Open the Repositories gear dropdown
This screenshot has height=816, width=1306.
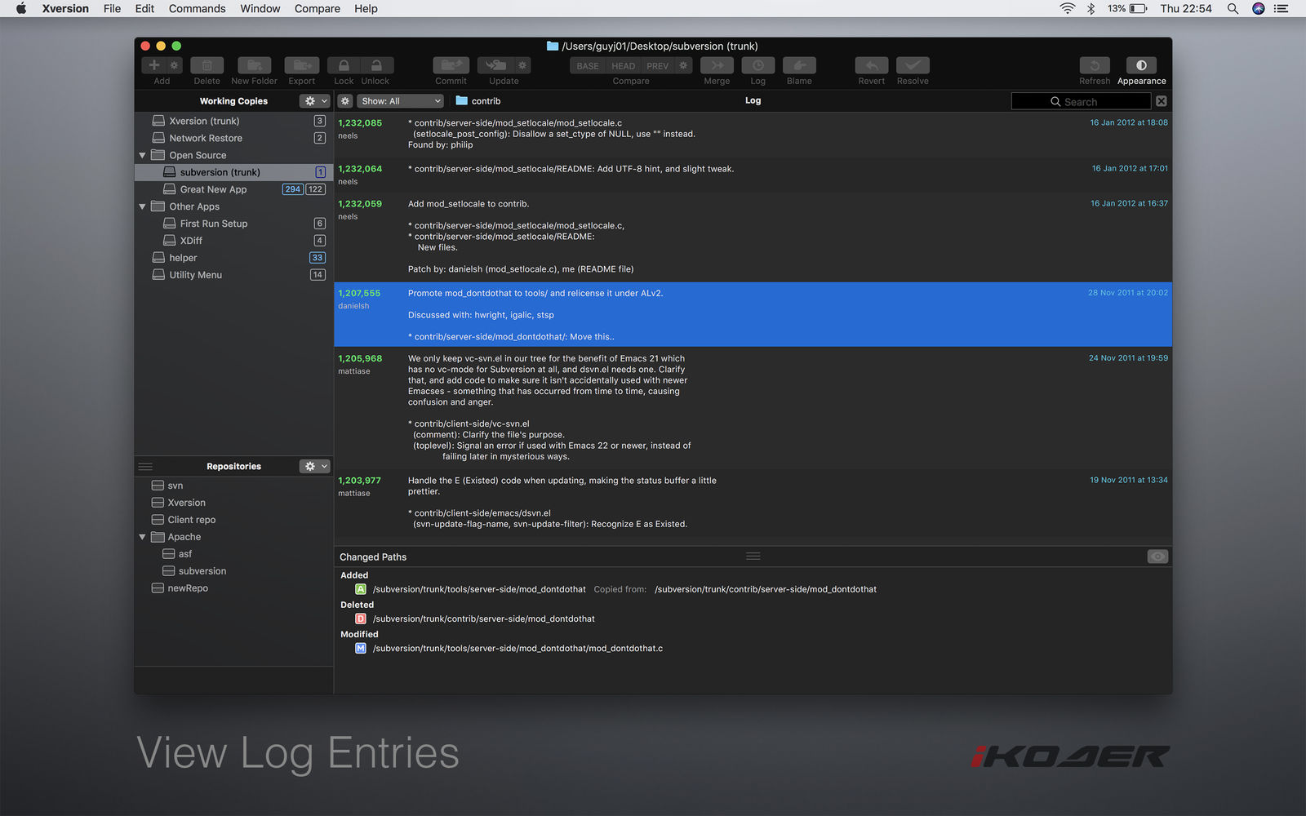314,467
